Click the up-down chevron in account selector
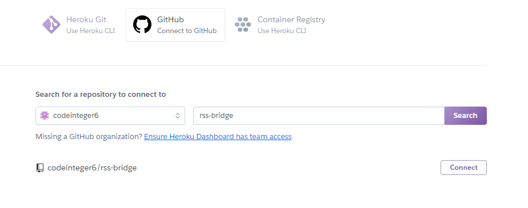 coord(178,116)
